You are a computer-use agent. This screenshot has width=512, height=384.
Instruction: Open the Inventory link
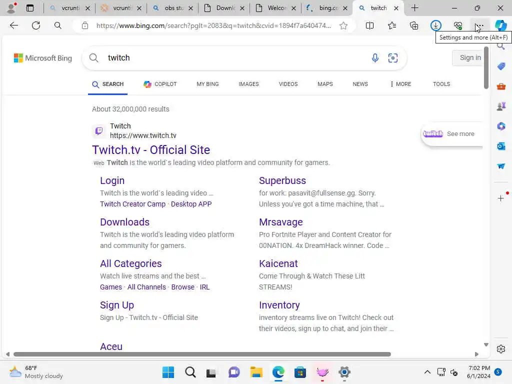coord(279,305)
